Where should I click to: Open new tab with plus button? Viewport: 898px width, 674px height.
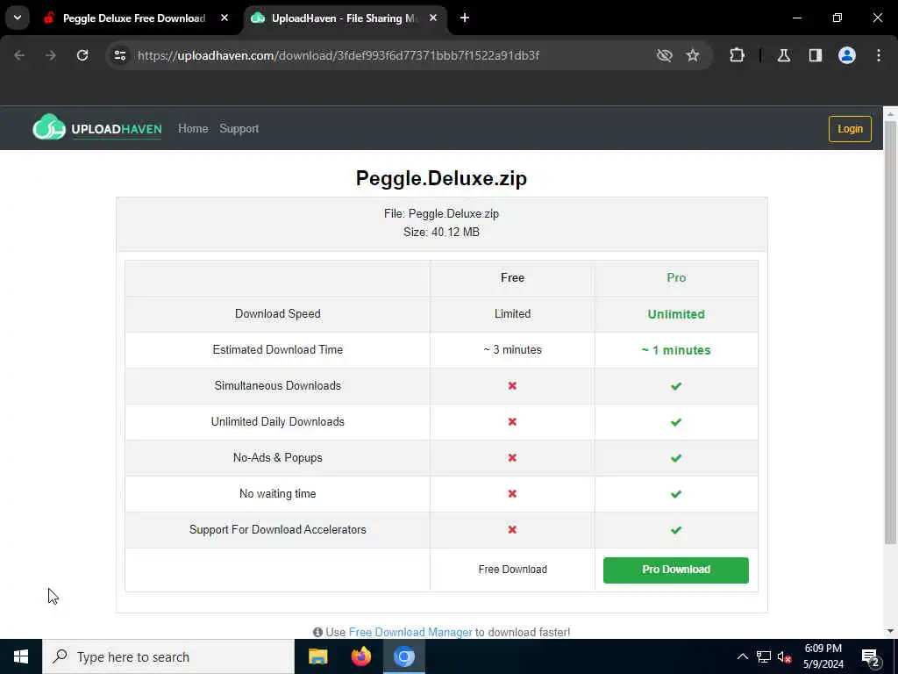(465, 18)
